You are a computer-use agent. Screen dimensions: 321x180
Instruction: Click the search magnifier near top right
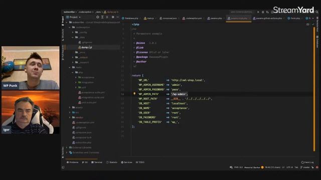click(x=317, y=12)
